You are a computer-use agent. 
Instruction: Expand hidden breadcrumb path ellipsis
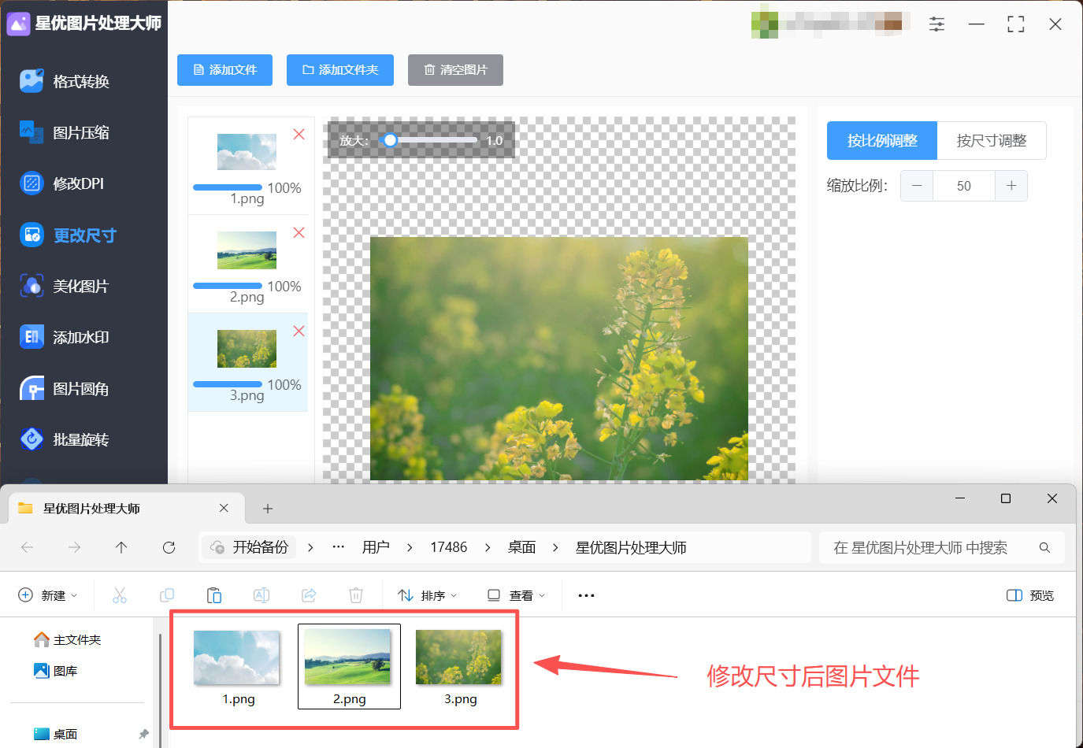tap(339, 547)
